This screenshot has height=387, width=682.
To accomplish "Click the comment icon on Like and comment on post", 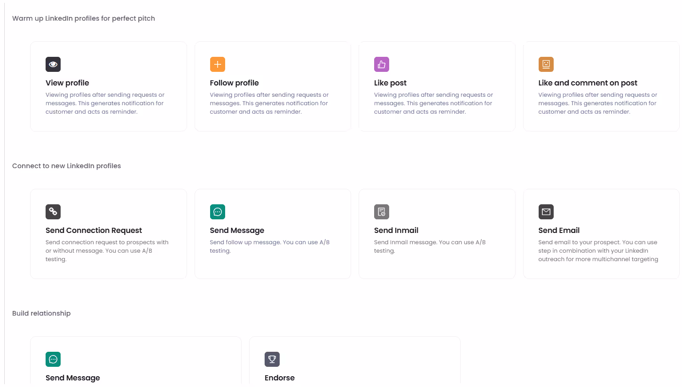I will pyautogui.click(x=546, y=64).
